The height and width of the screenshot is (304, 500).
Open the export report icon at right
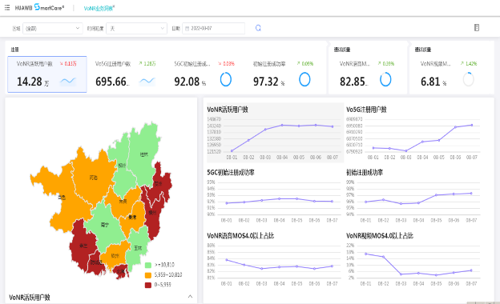[477, 28]
